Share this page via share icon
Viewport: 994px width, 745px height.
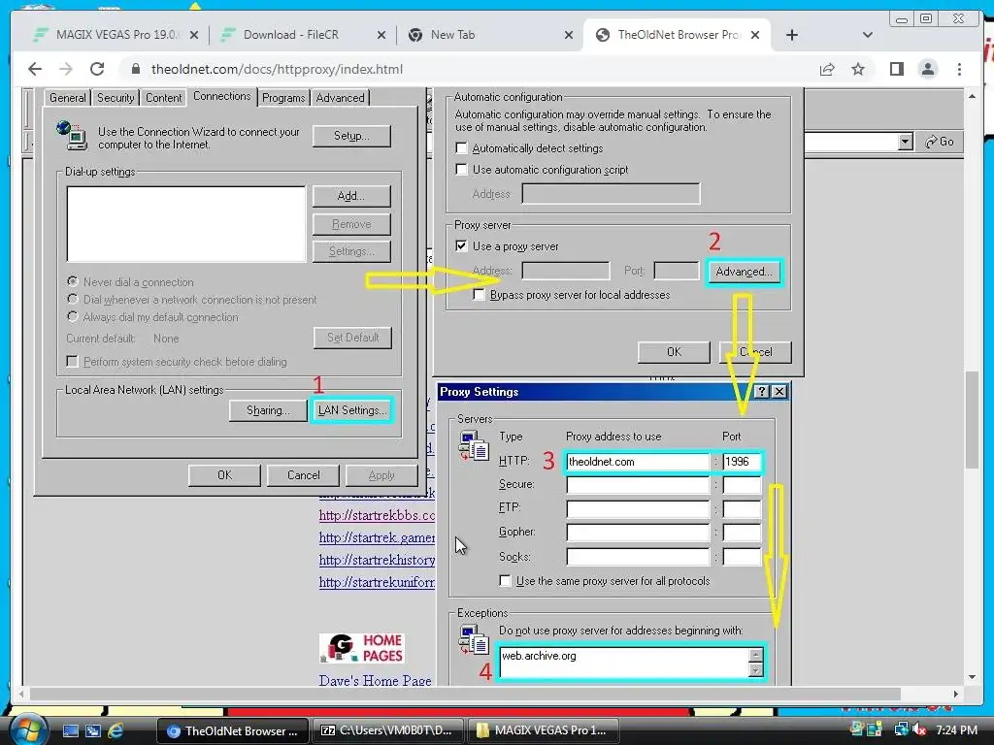(827, 69)
